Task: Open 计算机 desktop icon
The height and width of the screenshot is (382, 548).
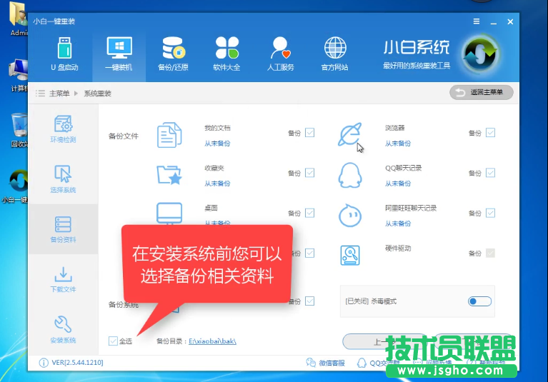Action: coord(19,75)
